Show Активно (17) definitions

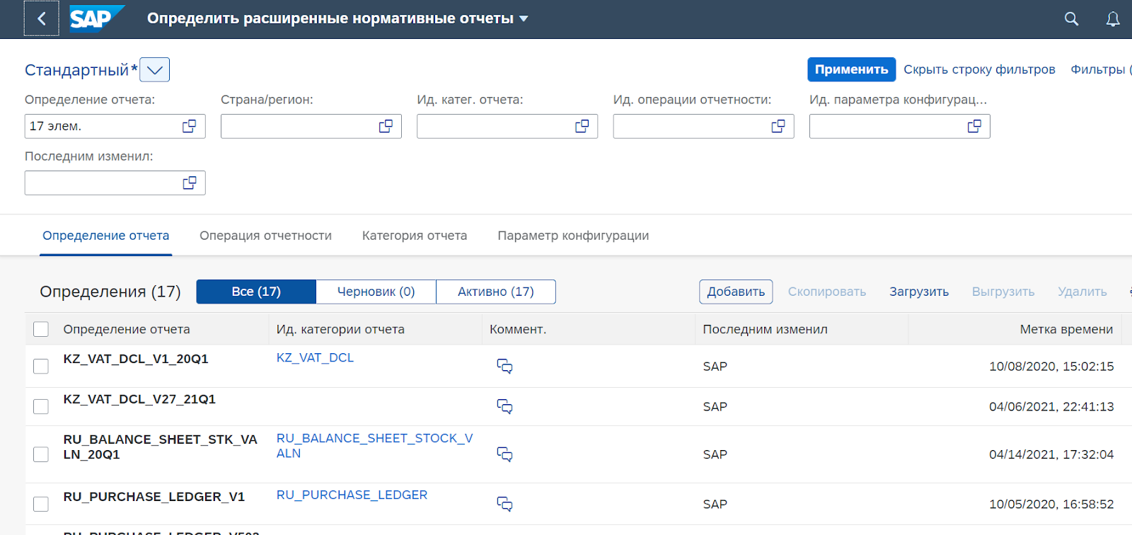[496, 292]
